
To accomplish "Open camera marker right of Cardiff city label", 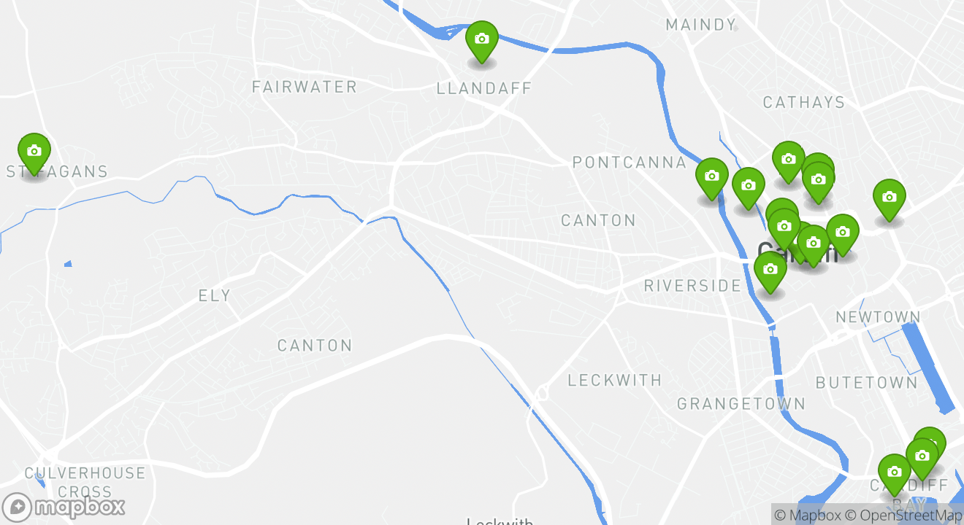I will [842, 234].
